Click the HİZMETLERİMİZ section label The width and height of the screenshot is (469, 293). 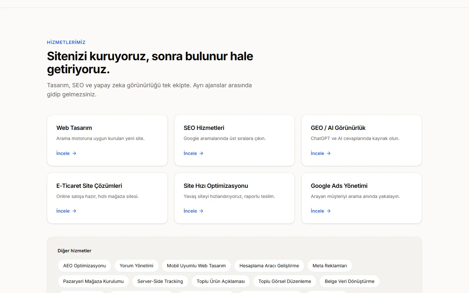pos(66,42)
